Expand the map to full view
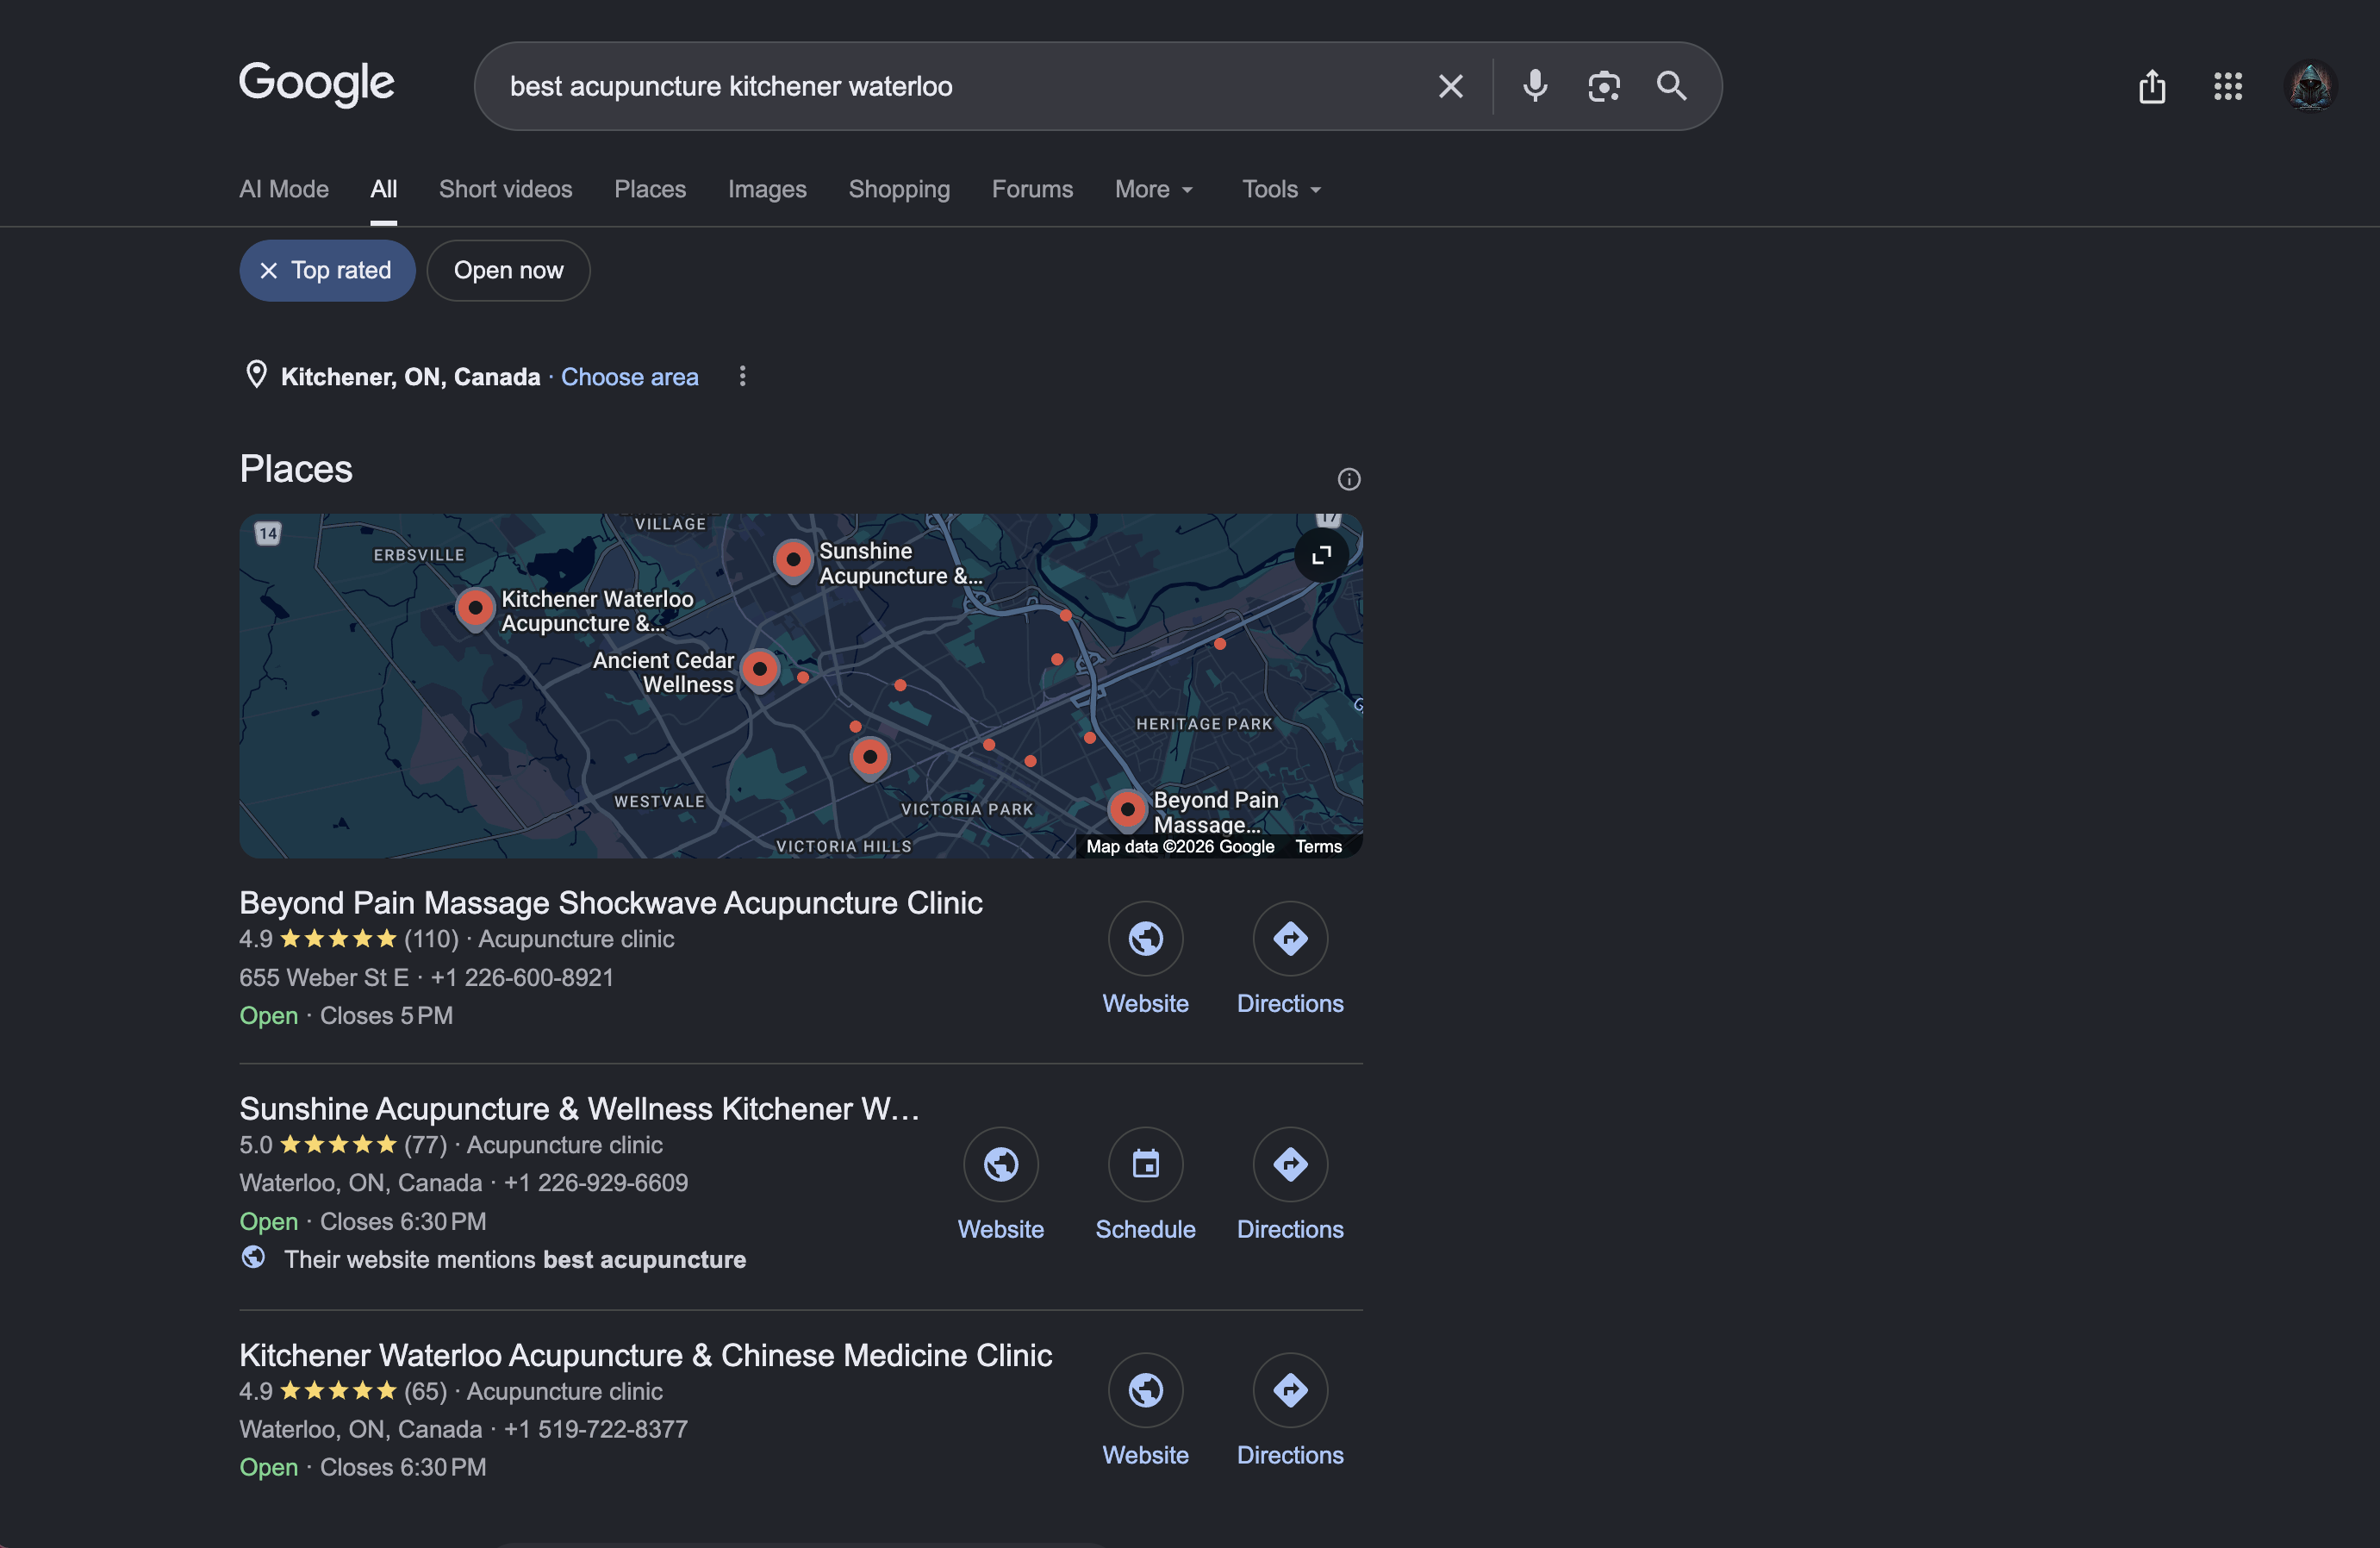 [1321, 555]
